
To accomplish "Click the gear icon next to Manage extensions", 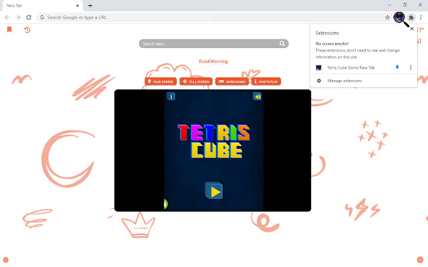I will (319, 81).
